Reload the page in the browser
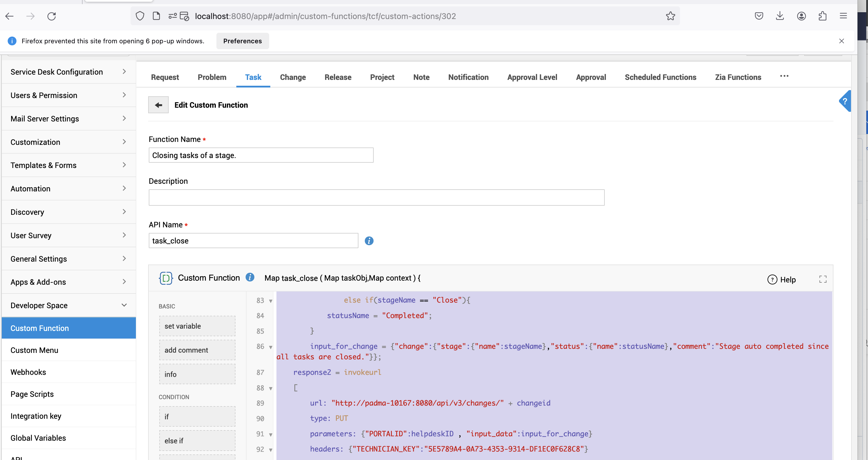This screenshot has height=460, width=868. 52,16
